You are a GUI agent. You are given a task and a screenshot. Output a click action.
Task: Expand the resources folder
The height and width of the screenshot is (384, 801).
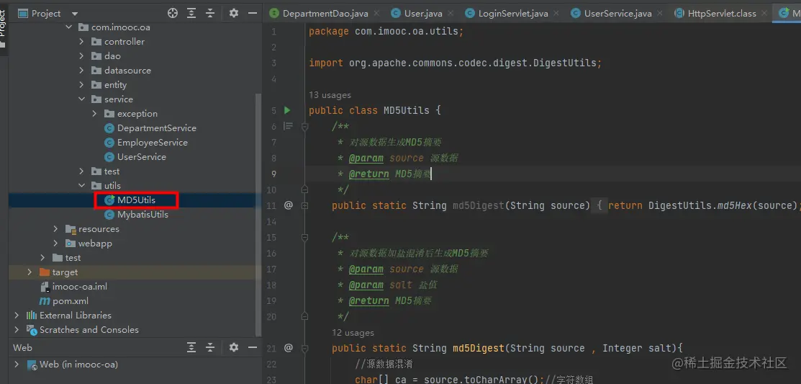tap(56, 229)
